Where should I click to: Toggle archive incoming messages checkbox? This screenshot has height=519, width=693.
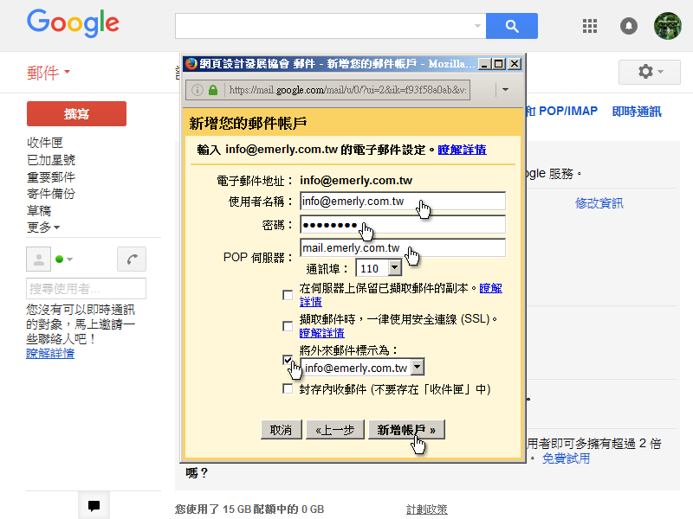[x=288, y=389]
